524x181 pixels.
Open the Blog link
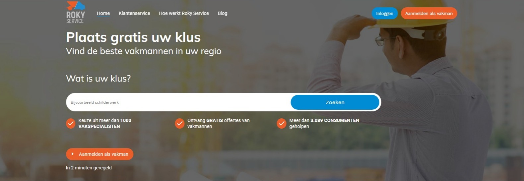click(x=223, y=13)
